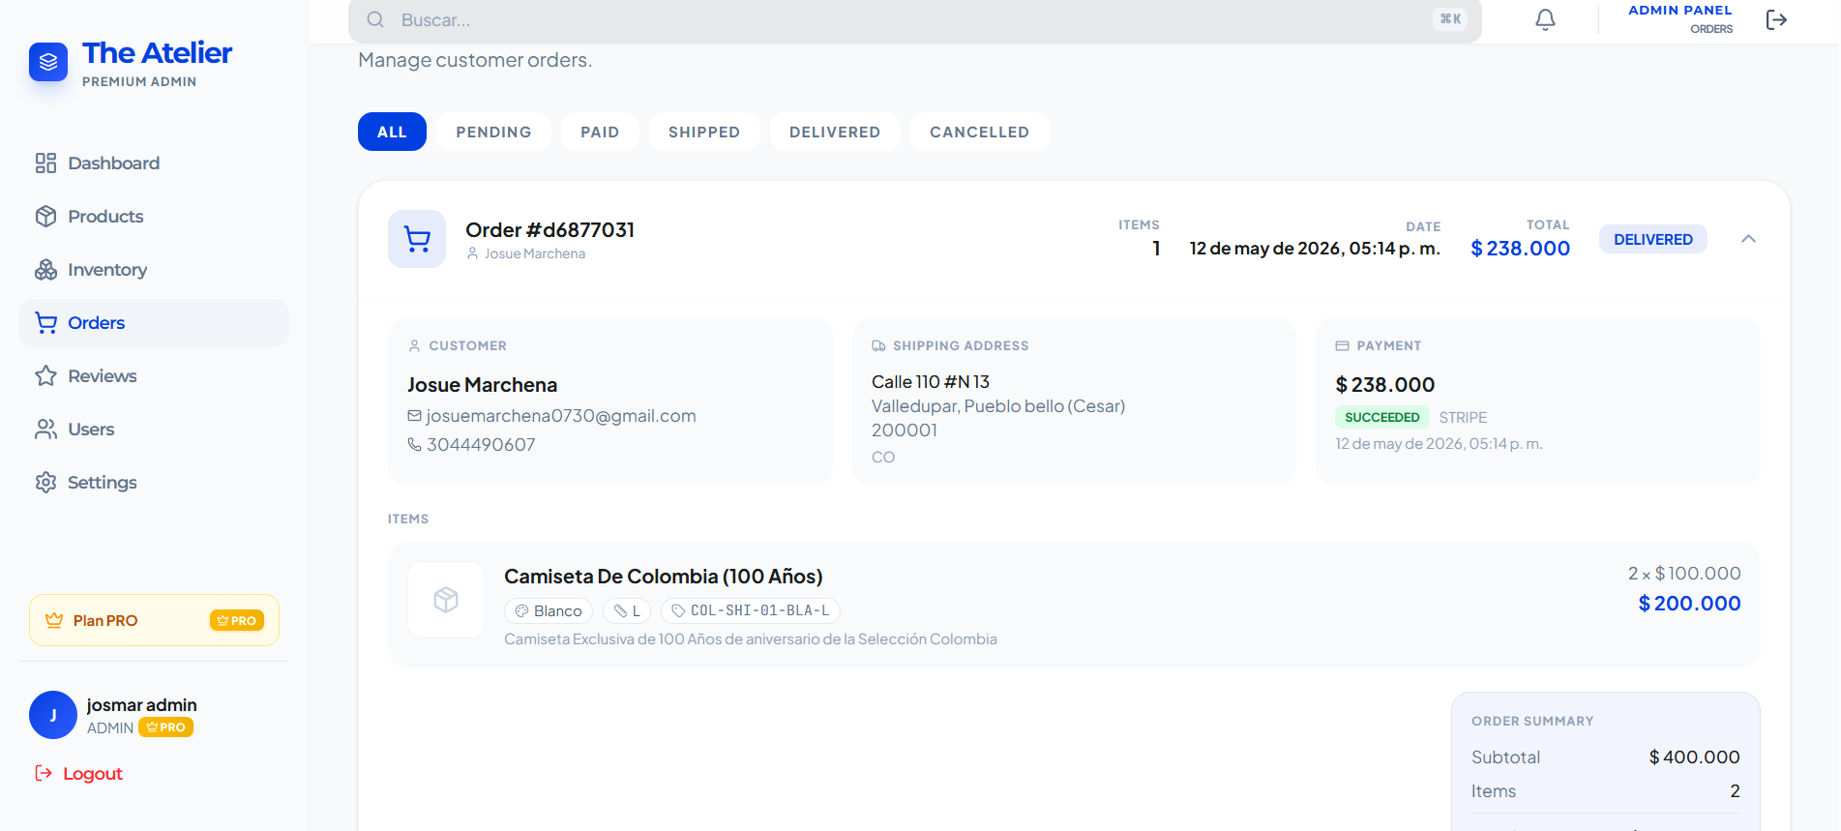Click customer email josuemarchena0730@gmail.com
The width and height of the screenshot is (1841, 831).
(561, 416)
